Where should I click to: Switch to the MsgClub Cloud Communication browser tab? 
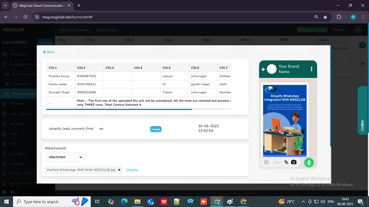pos(42,5)
